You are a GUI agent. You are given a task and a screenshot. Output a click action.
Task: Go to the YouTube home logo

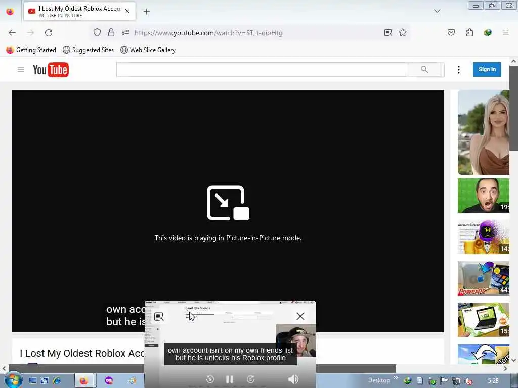pos(51,70)
